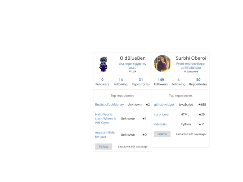Click Surbhi Oberoi's round profile photo

tap(162, 63)
